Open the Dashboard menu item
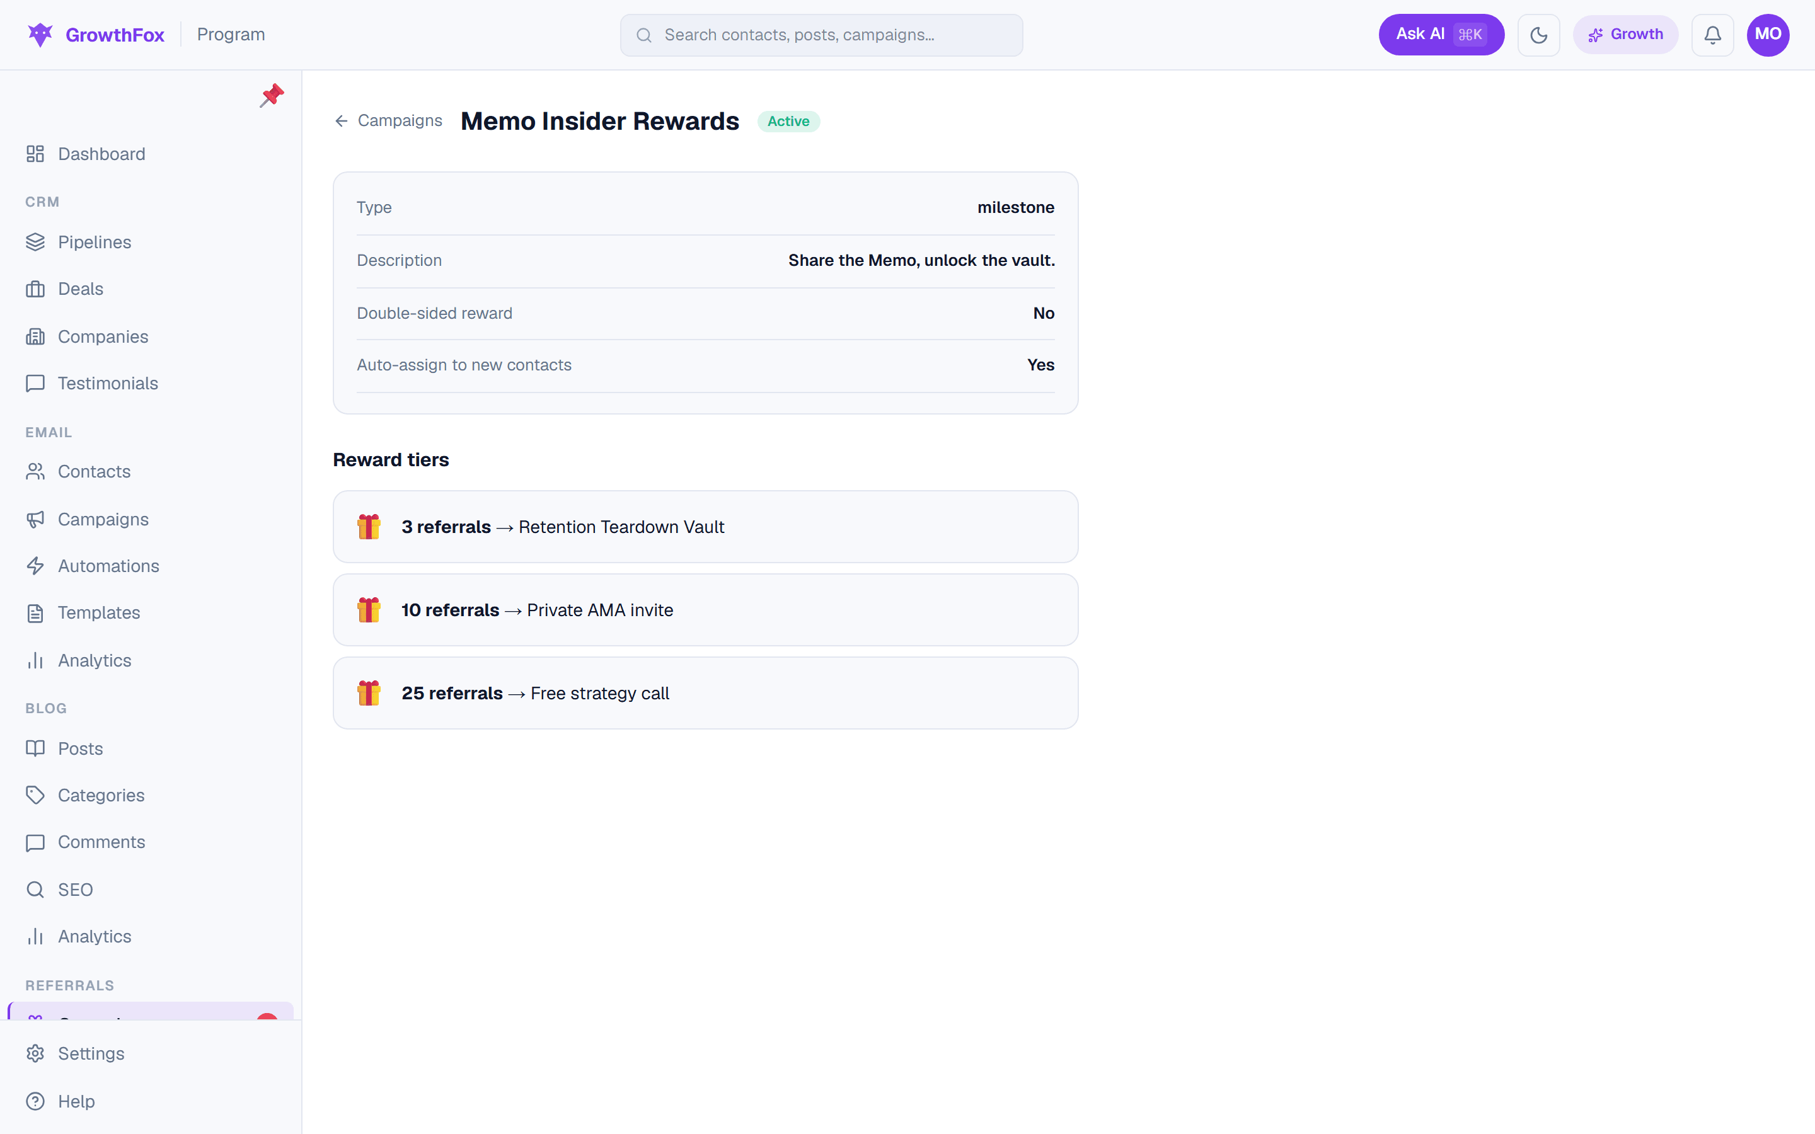1815x1134 pixels. click(x=150, y=154)
